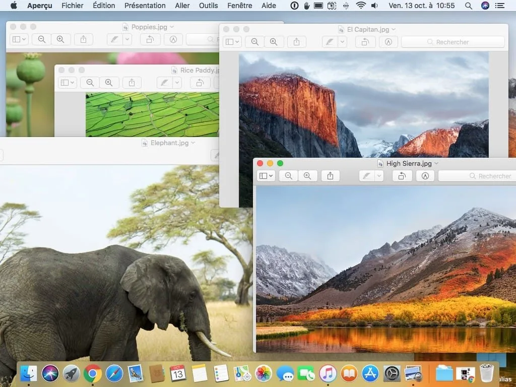Viewport: 516px width, 387px height.
Task: Open the Apple menu
Action: coord(14,5)
